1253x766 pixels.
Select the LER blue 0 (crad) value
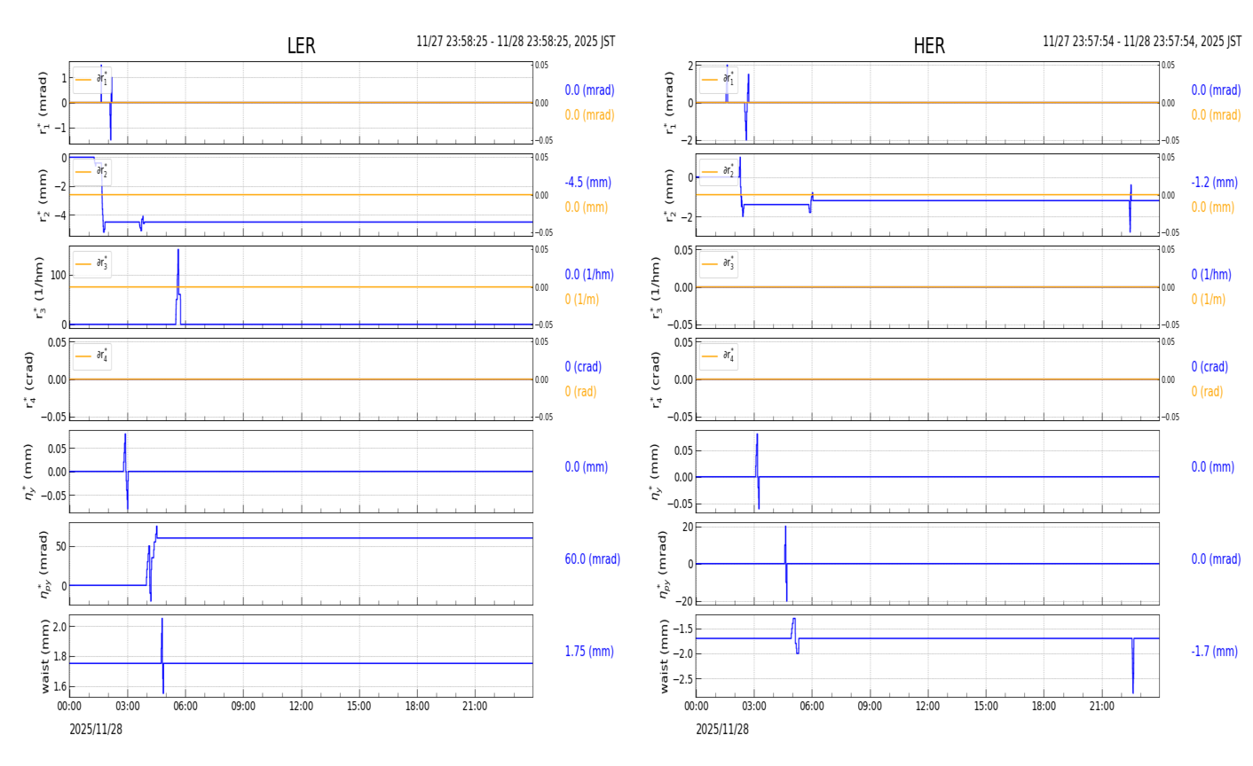click(583, 367)
